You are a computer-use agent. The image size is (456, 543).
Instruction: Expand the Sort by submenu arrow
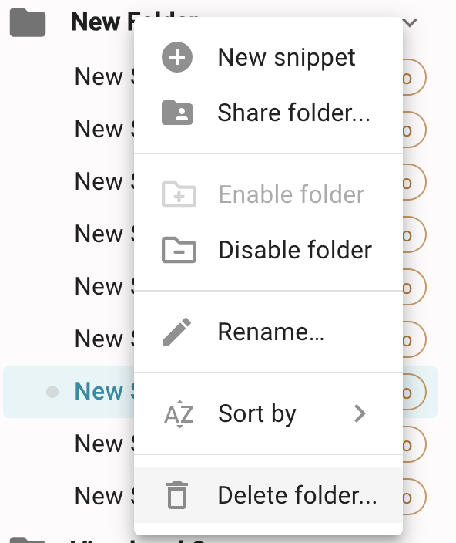pos(360,414)
